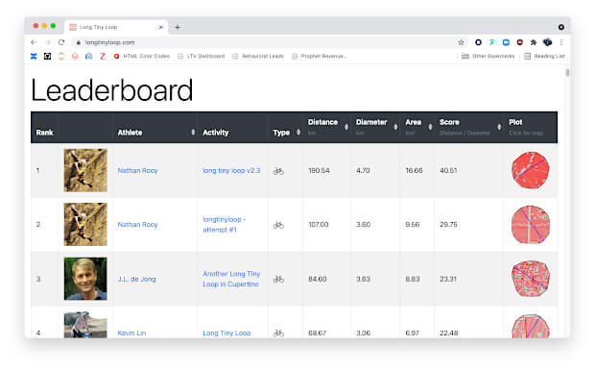595x370 pixels.
Task: Select the Long Tiny Loop browser tab
Action: [116, 27]
